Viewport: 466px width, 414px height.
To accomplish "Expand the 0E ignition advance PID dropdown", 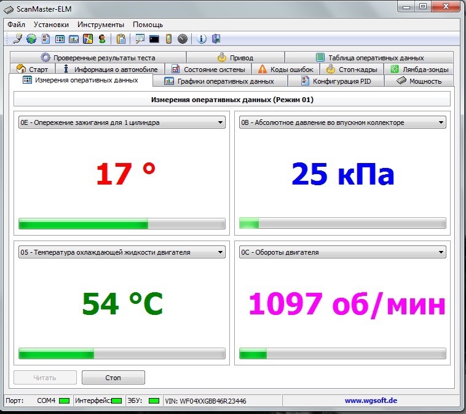I will coord(220,122).
